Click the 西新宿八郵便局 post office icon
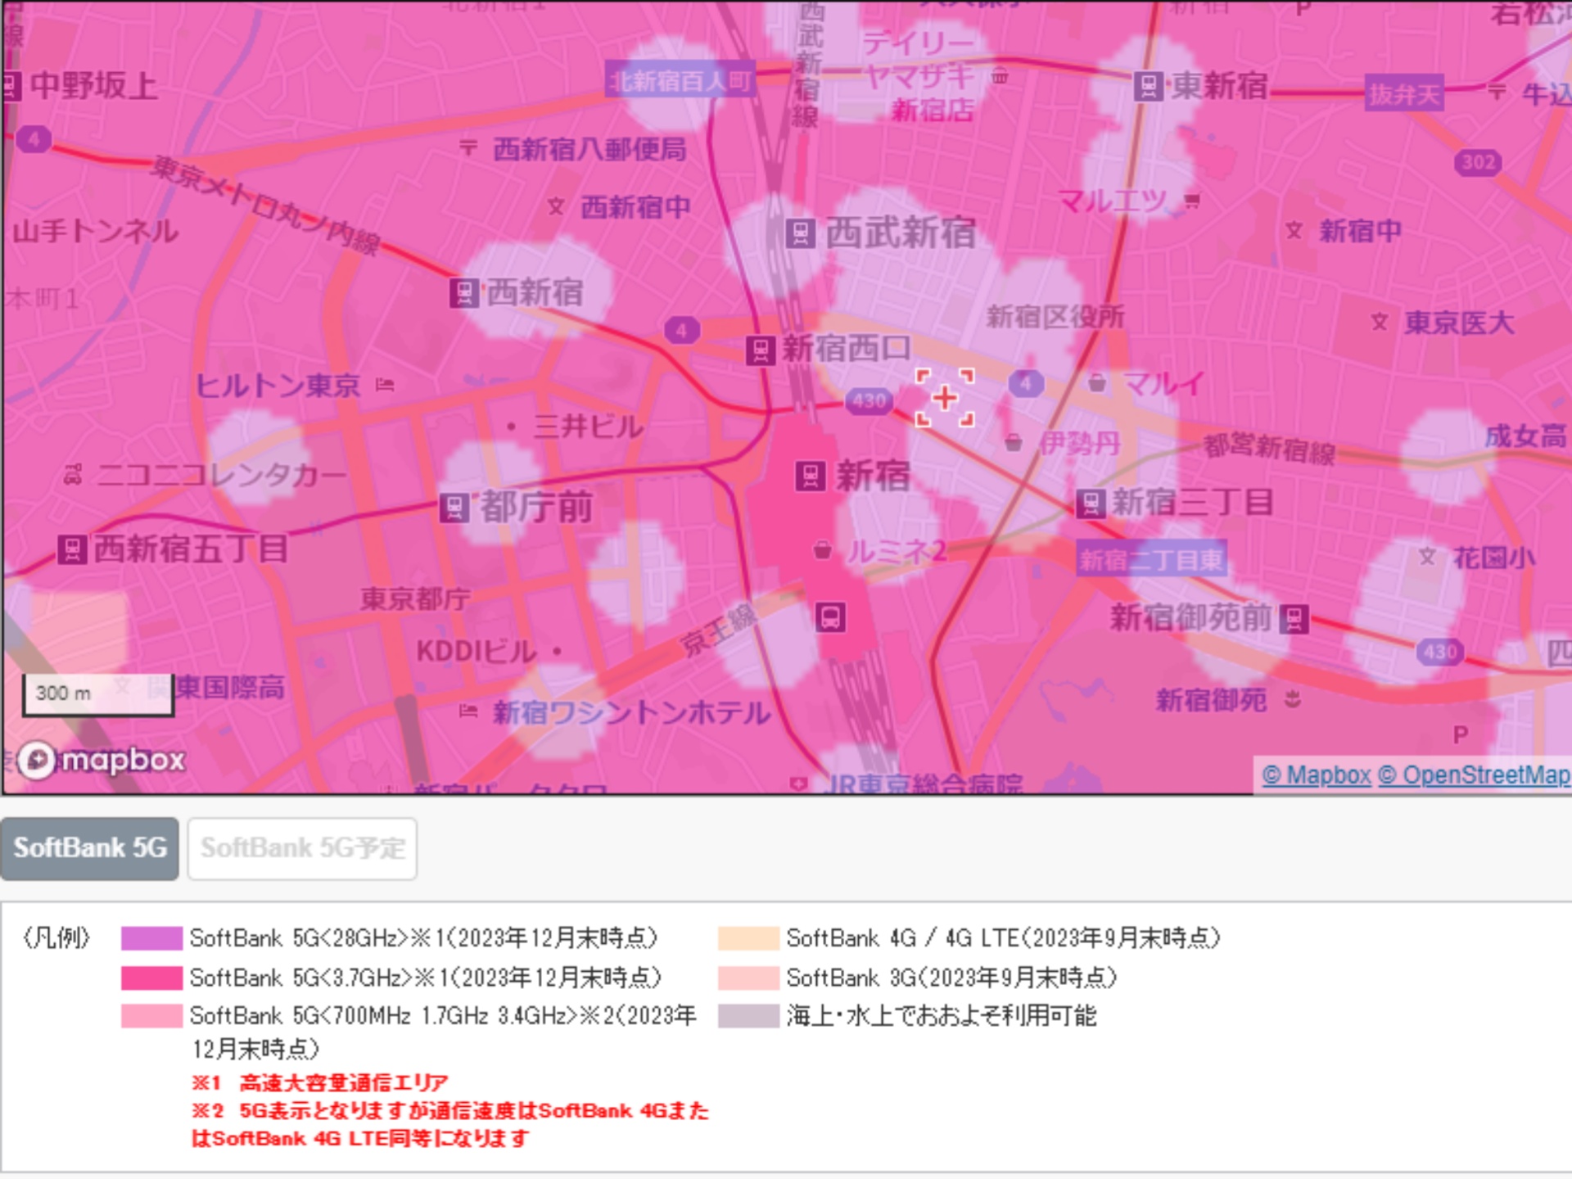Screen dimensions: 1572x1179 click(x=468, y=148)
